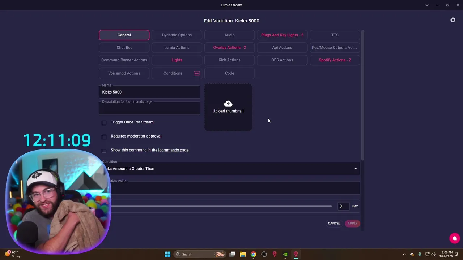Open the network tray icon
463x260 pixels.
pos(427,254)
